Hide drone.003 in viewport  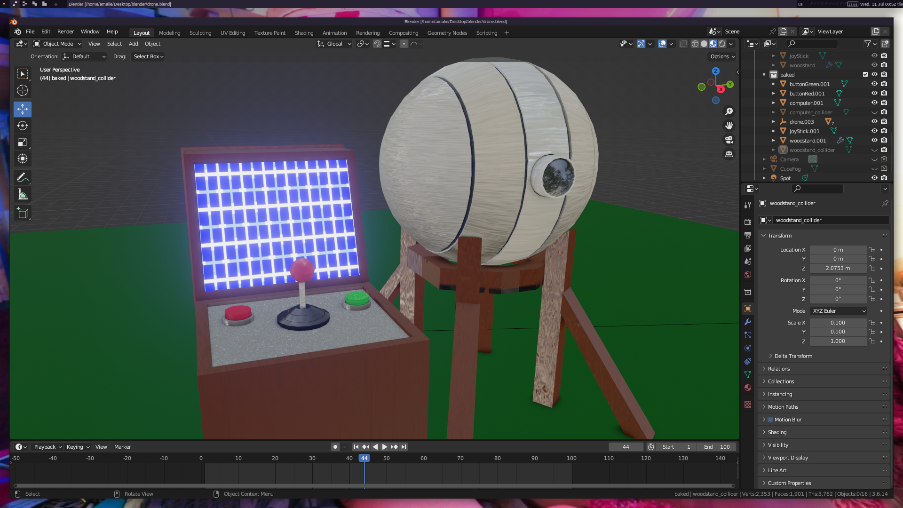tap(874, 121)
